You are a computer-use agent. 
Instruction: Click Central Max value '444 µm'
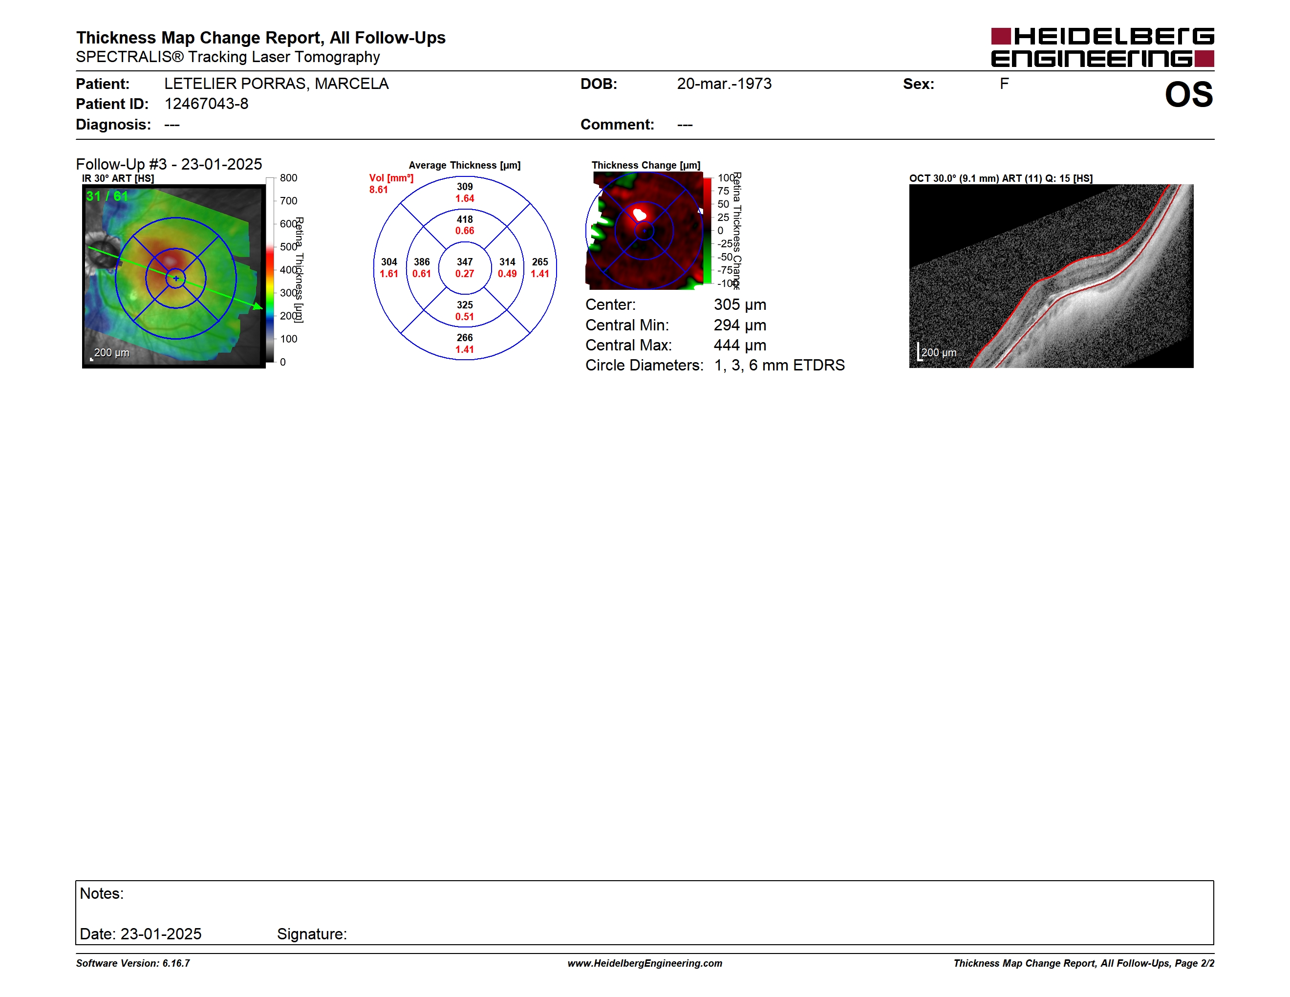(740, 345)
